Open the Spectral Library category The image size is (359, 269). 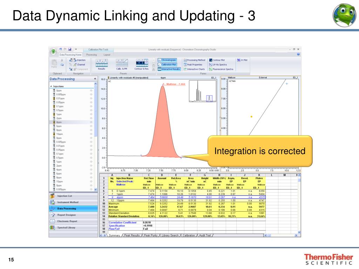73,228
